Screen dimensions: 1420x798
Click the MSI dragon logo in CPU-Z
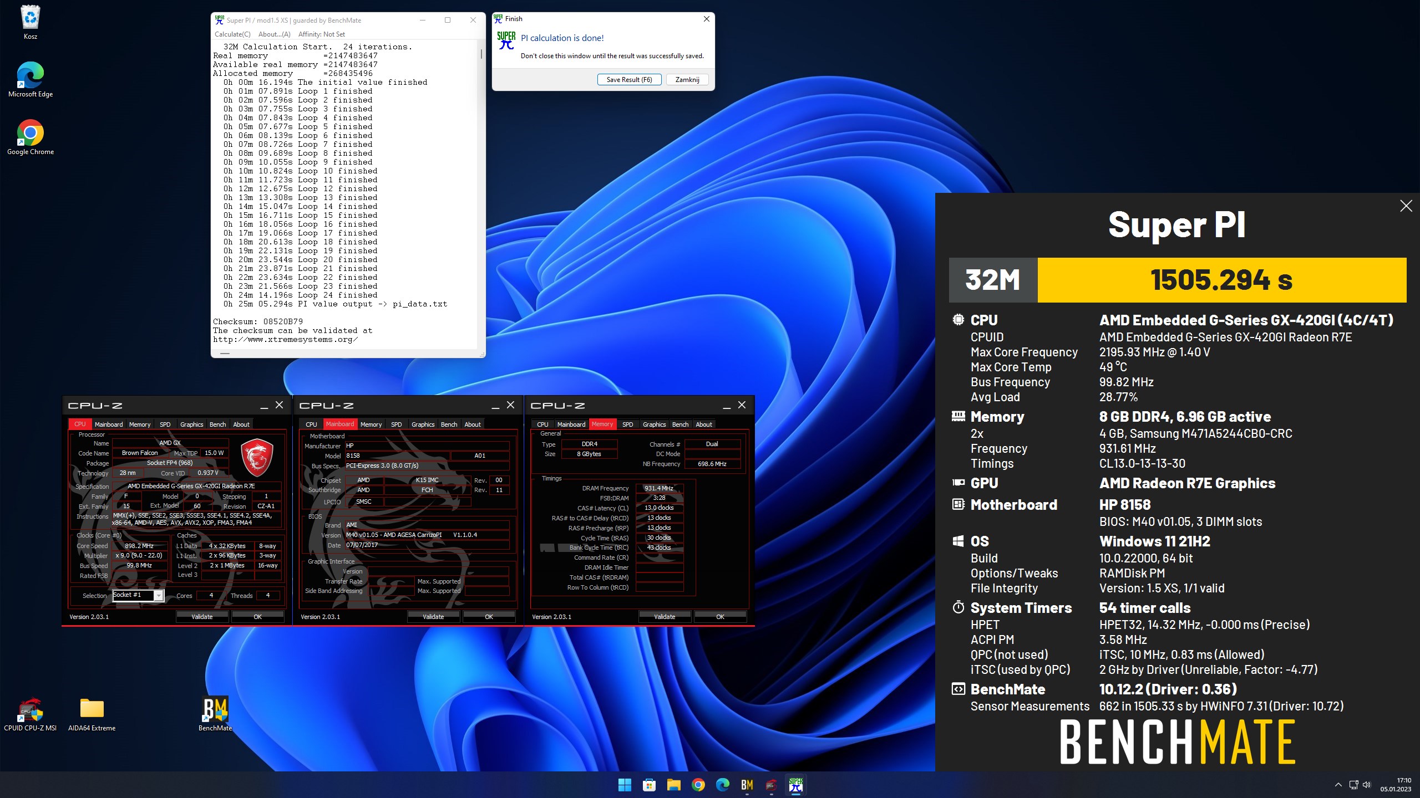coord(257,458)
